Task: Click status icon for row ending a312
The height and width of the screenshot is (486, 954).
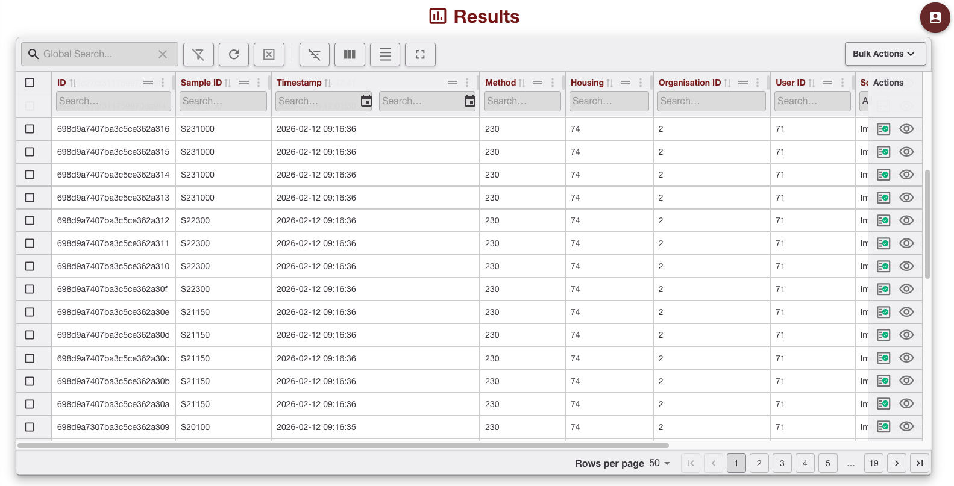Action: pos(883,220)
